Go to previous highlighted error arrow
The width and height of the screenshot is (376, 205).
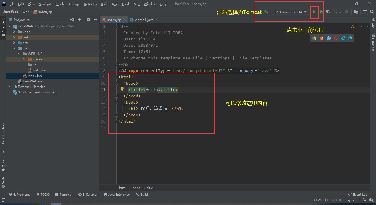361,27
